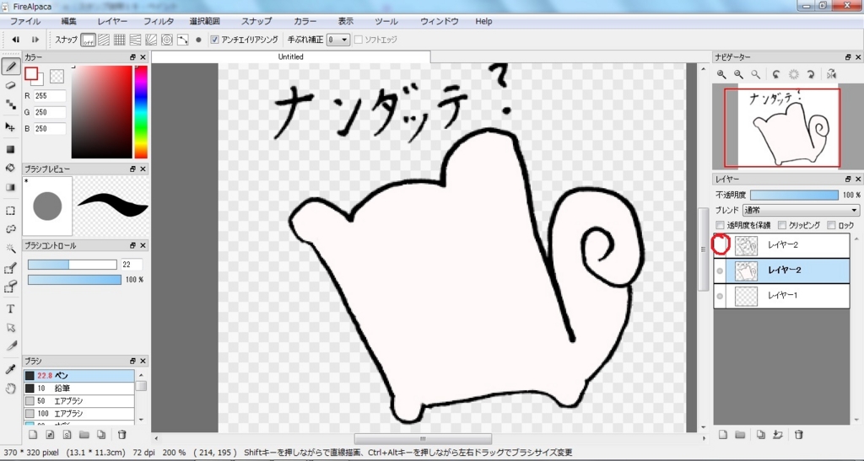Select the Brush (pen) tool
The width and height of the screenshot is (864, 461).
click(10, 67)
